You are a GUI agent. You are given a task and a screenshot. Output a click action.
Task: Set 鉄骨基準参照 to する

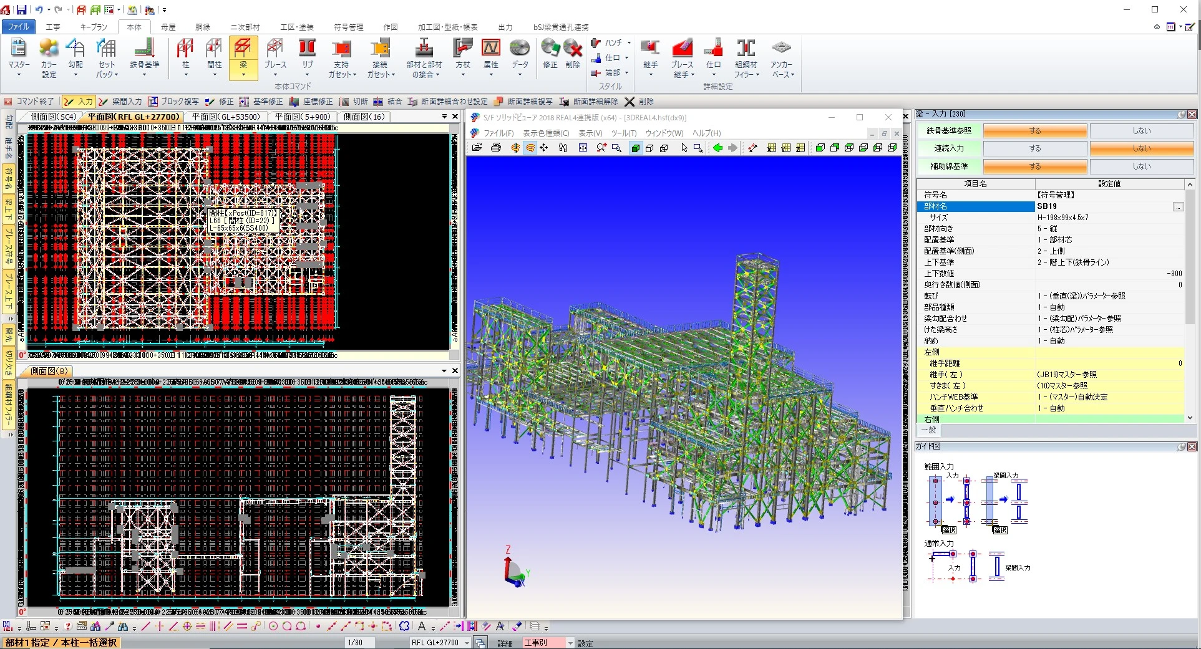pyautogui.click(x=1035, y=131)
